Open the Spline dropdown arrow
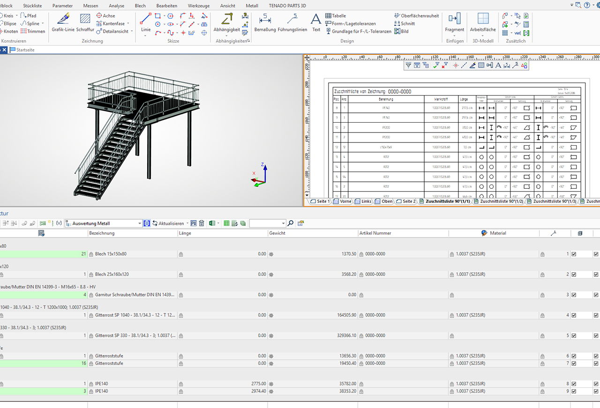This screenshot has height=408, width=600. (x=43, y=23)
